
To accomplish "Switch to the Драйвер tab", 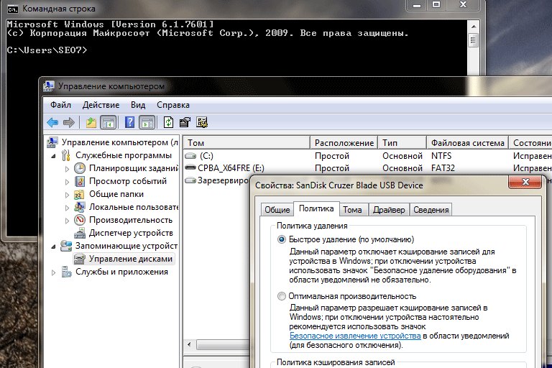I will click(x=388, y=210).
